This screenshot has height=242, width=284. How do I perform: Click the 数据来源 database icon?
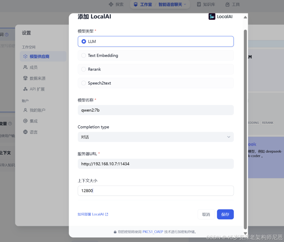25,78
